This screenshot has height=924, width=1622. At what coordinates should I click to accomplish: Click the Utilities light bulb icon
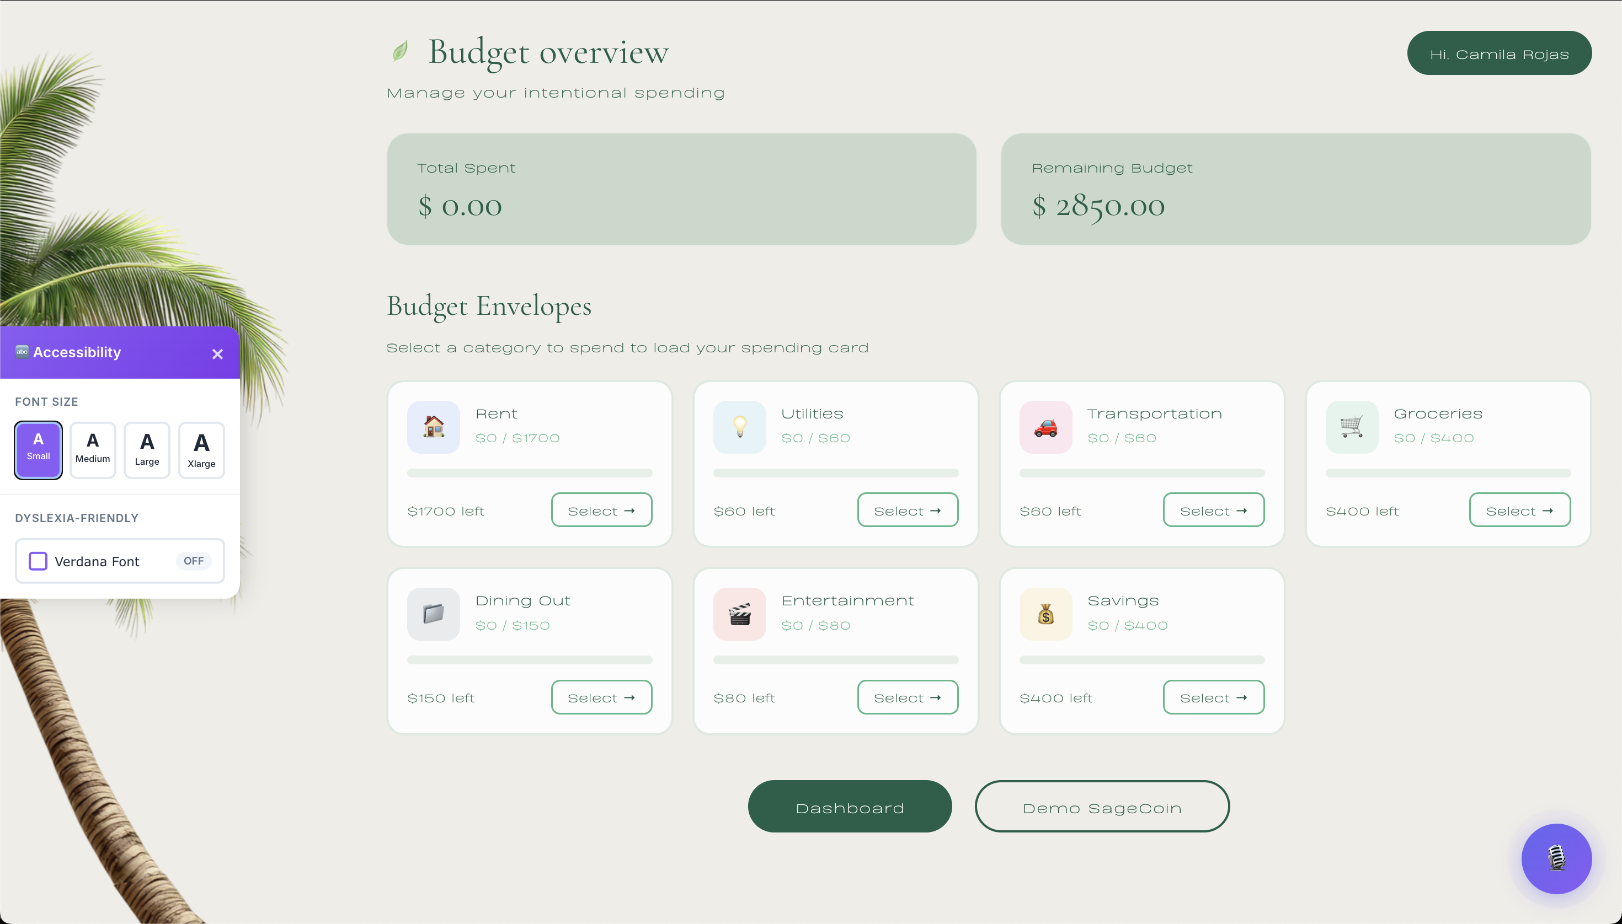(739, 427)
